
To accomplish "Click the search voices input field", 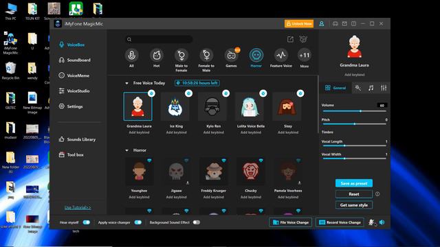I will pos(159,40).
